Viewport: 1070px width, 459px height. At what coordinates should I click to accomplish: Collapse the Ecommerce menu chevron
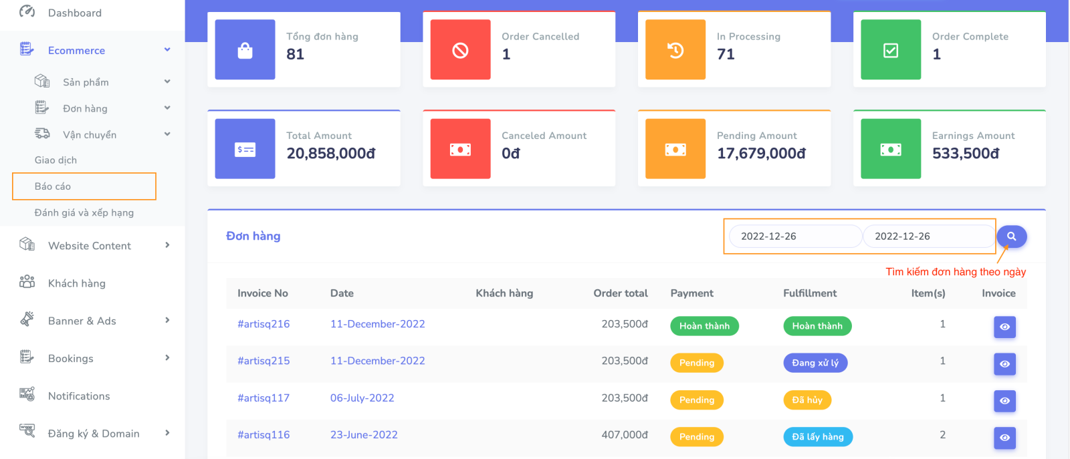tap(167, 50)
